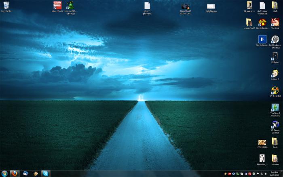The width and height of the screenshot is (283, 177).
Task: Open the 'stuff' folder
Action: click(x=275, y=5)
